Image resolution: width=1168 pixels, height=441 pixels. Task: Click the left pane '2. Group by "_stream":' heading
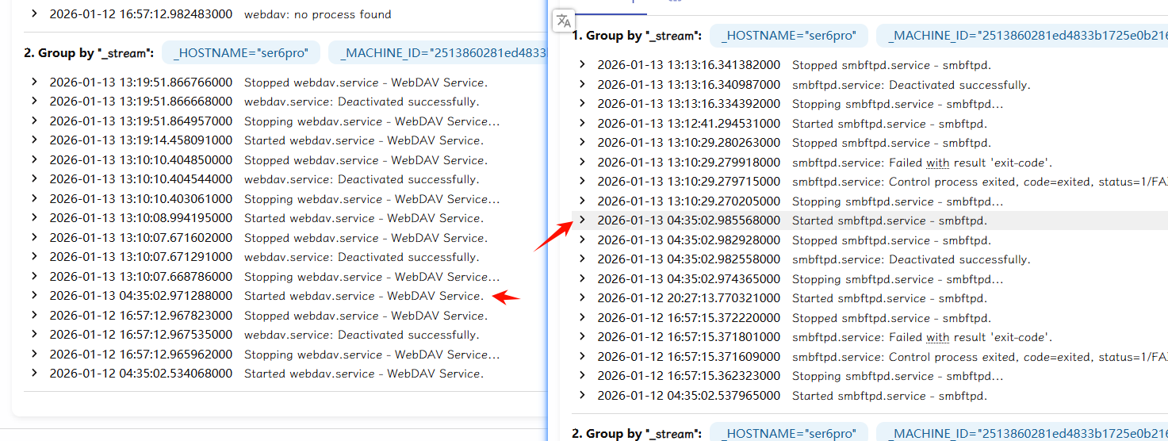point(89,53)
